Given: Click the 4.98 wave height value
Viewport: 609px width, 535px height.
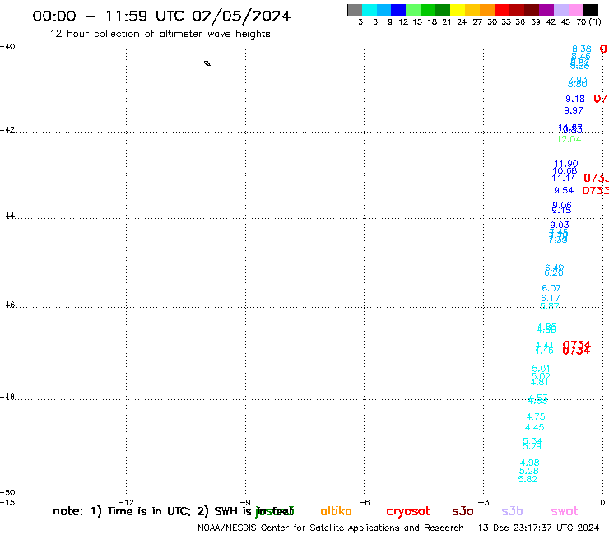Looking at the screenshot, I should [530, 463].
